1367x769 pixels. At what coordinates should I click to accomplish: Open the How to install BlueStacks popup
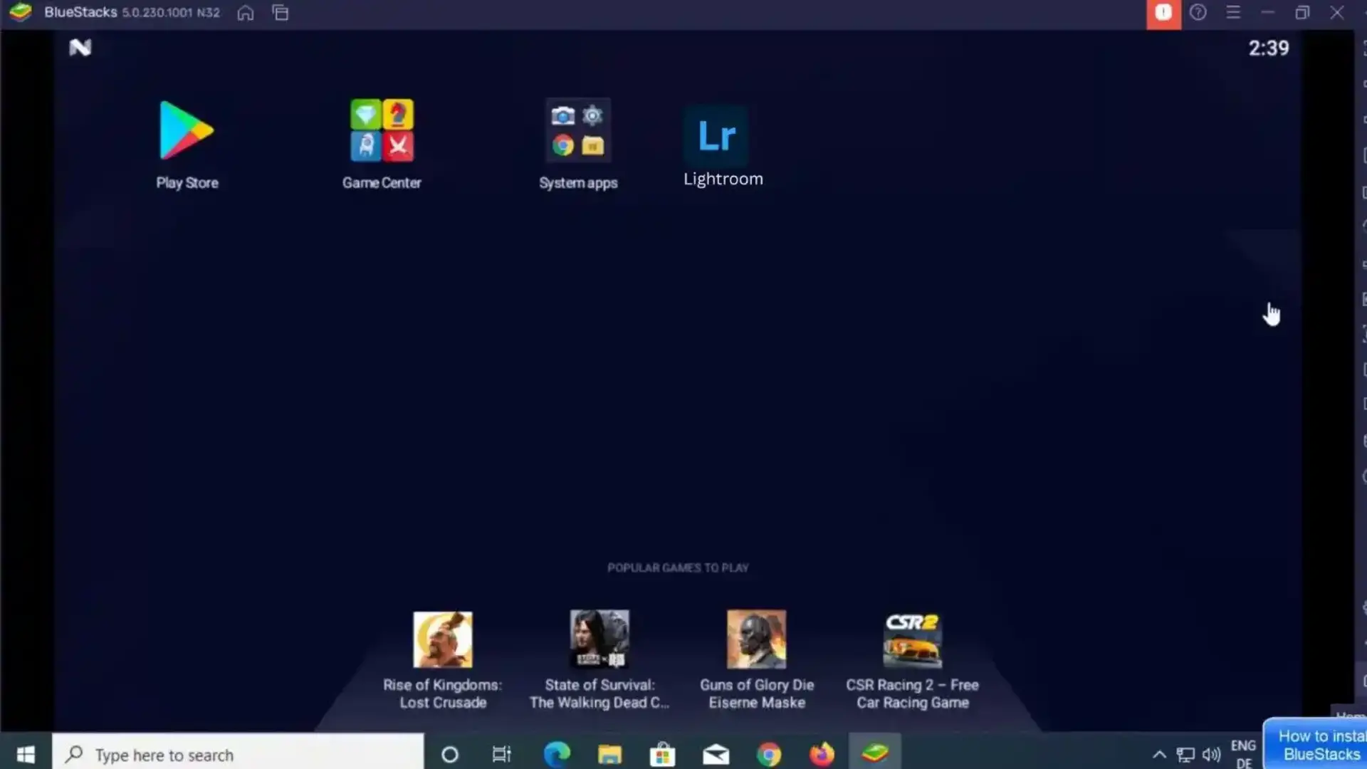1317,745
